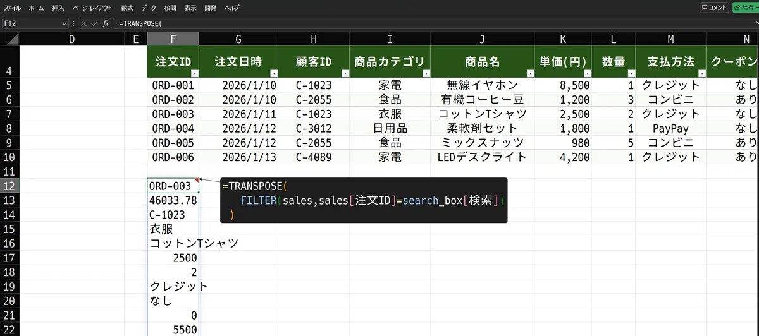Open the 商品名 column filter dropdown
Image resolution: width=759 pixels, height=336 pixels.
pyautogui.click(x=529, y=73)
